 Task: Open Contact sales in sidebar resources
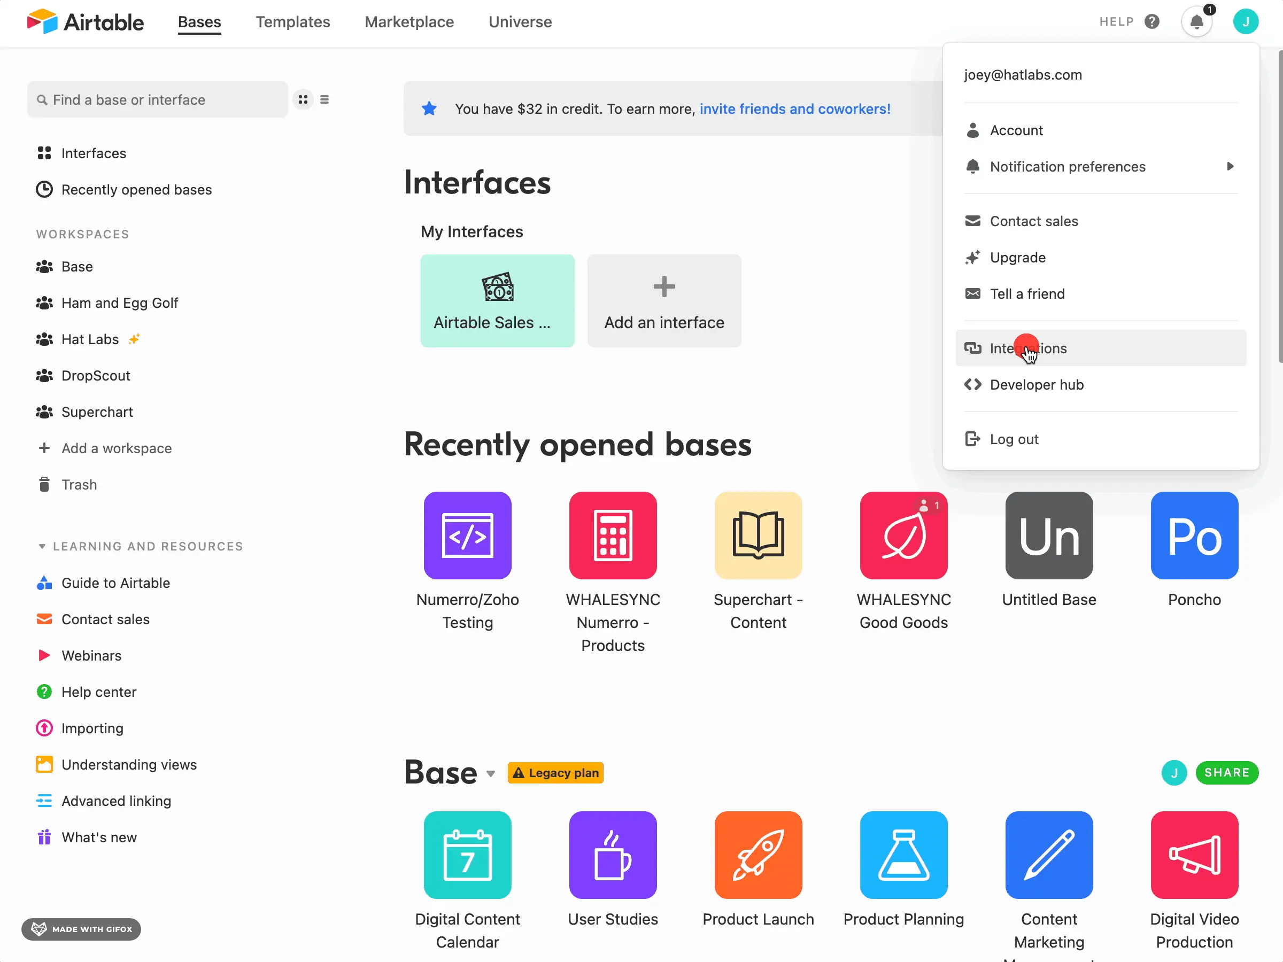coord(93,619)
